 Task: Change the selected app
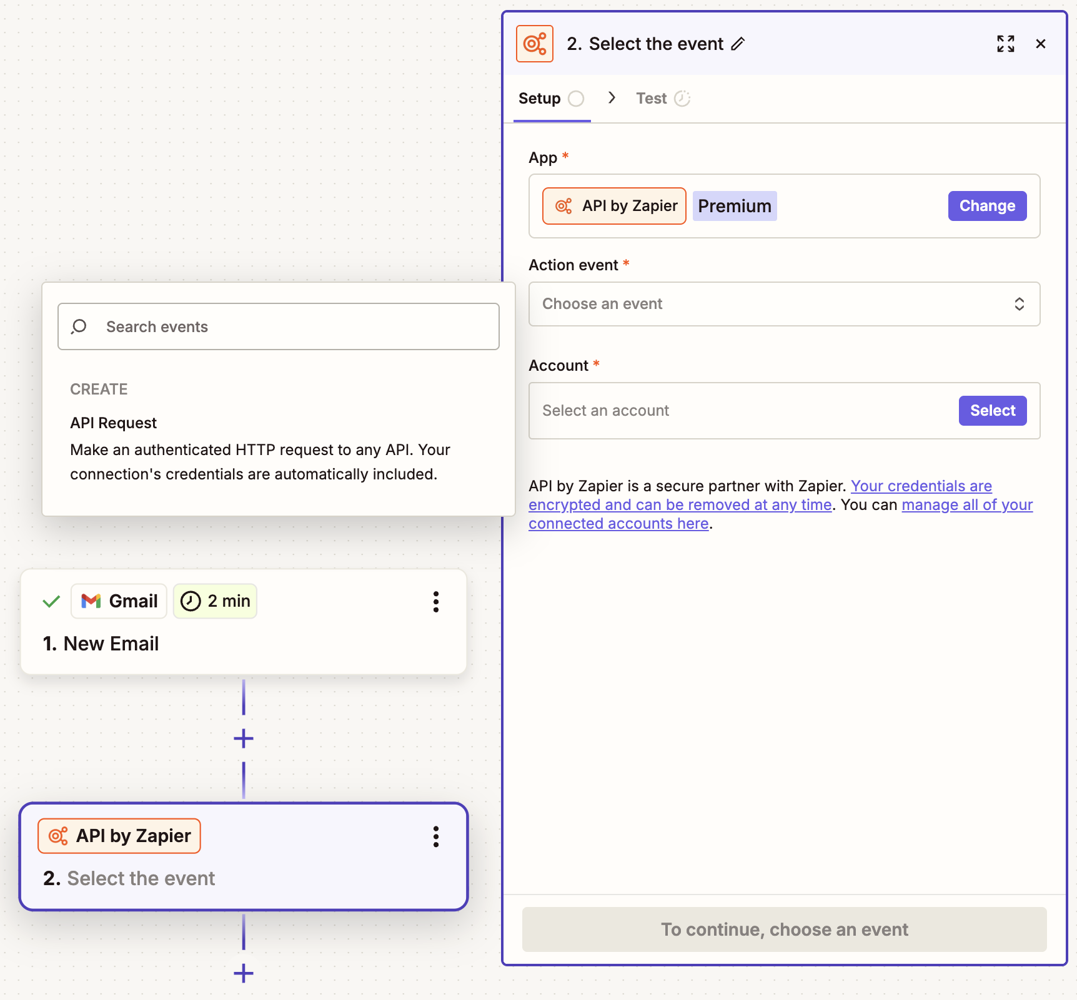pyautogui.click(x=987, y=206)
